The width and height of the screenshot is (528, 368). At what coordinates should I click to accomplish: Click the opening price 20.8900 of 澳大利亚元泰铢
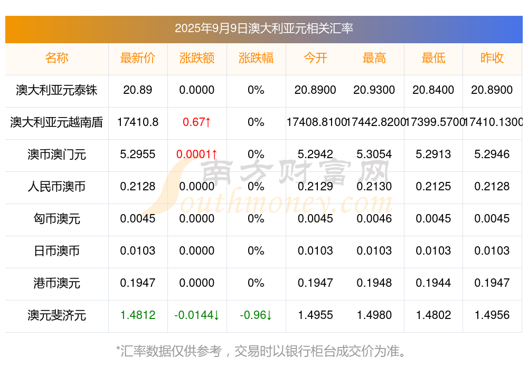(315, 90)
